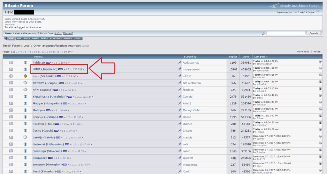
Task: Click the 'new' badge next to Pakistan
Action: (x=48, y=63)
